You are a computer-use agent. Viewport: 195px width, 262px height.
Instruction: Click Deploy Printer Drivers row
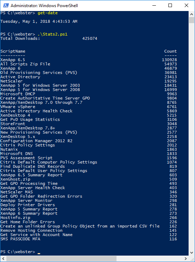(88, 205)
